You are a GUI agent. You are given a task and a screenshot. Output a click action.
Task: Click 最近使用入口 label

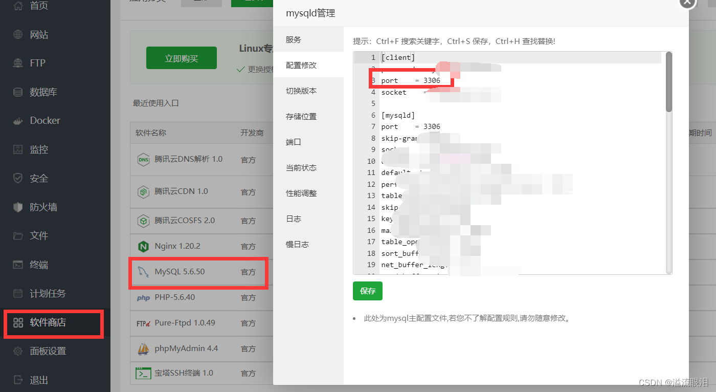click(156, 103)
